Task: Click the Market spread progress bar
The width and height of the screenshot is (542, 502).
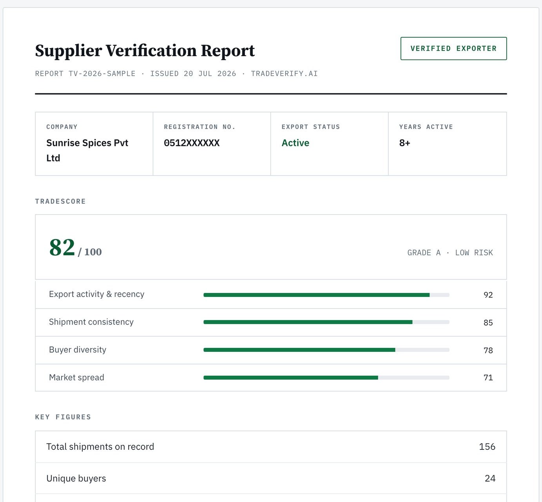Action: pos(326,378)
